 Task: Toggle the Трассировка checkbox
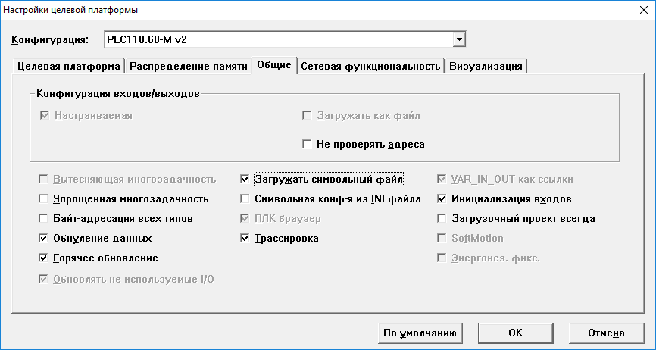click(x=245, y=239)
